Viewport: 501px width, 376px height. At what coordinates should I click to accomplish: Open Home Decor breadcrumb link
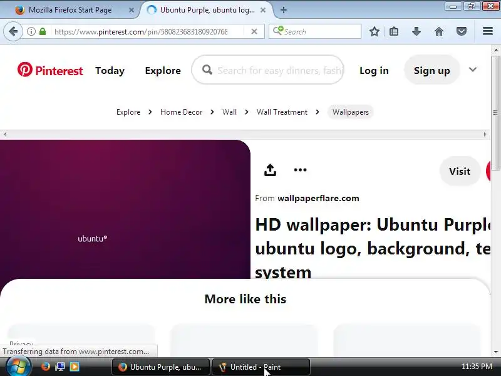click(181, 112)
